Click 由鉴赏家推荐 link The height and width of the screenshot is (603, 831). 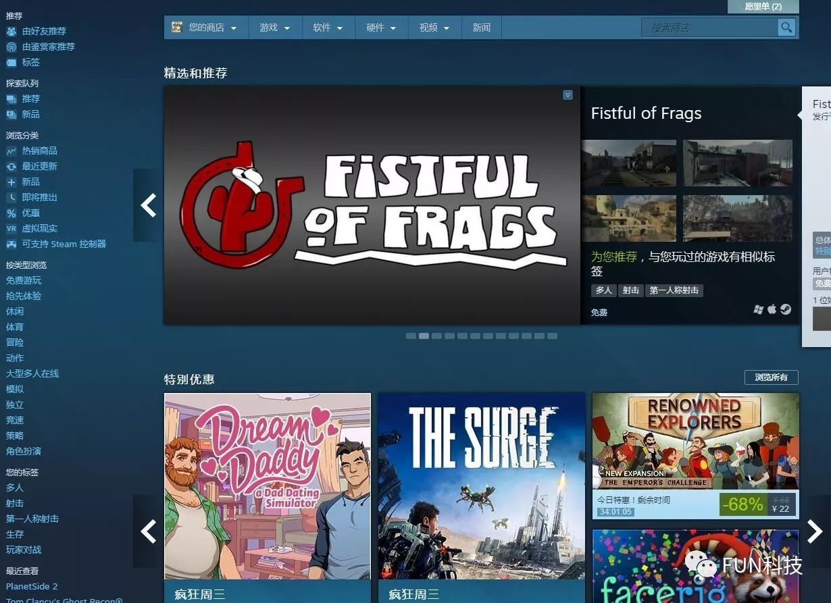pos(49,47)
